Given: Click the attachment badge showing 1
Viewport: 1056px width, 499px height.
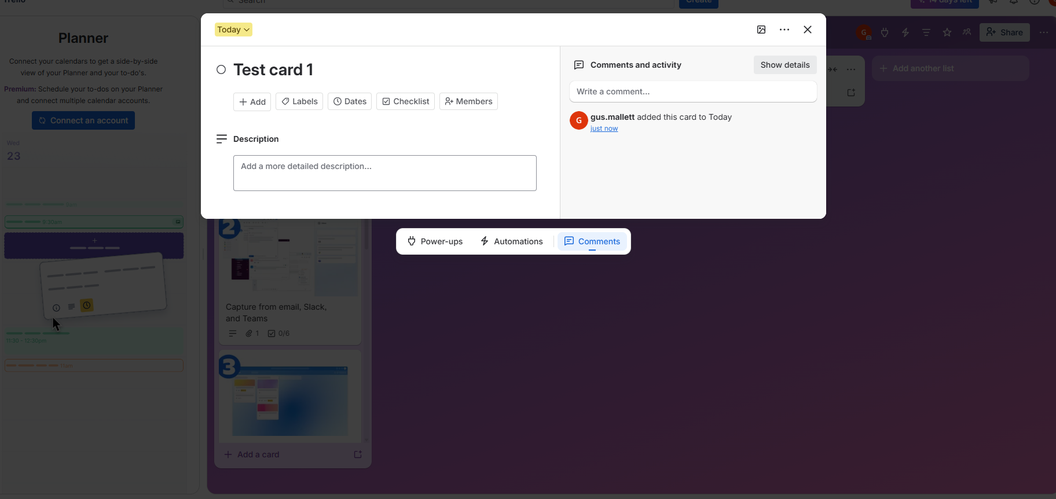Looking at the screenshot, I should point(252,333).
